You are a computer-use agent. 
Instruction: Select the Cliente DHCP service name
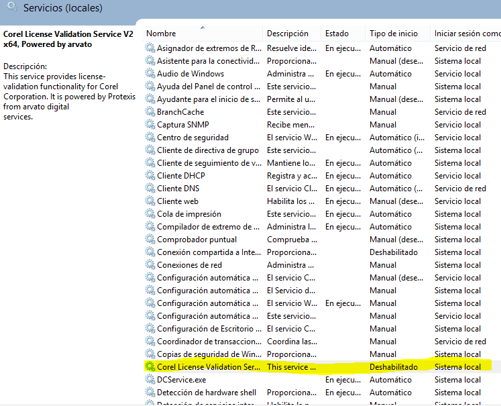click(x=181, y=176)
